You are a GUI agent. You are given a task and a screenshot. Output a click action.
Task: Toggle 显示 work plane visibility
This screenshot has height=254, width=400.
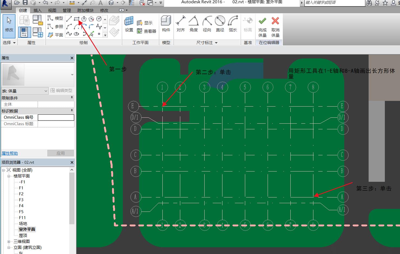tap(145, 23)
